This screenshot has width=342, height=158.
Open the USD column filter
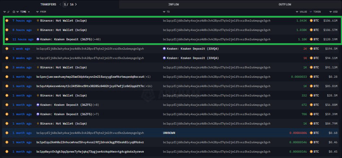click(331, 12)
